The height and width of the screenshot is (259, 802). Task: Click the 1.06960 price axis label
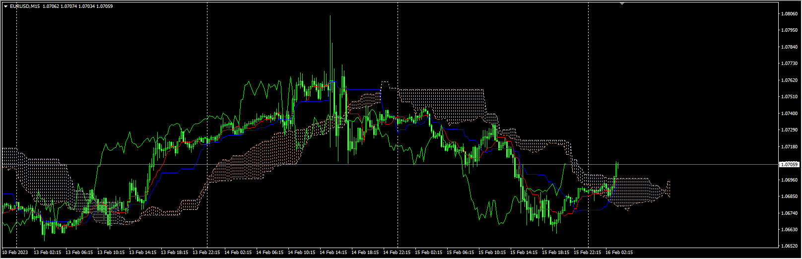789,180
